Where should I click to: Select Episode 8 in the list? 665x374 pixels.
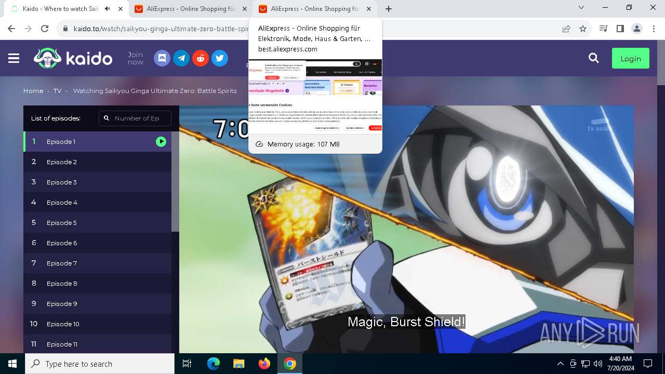point(97,283)
